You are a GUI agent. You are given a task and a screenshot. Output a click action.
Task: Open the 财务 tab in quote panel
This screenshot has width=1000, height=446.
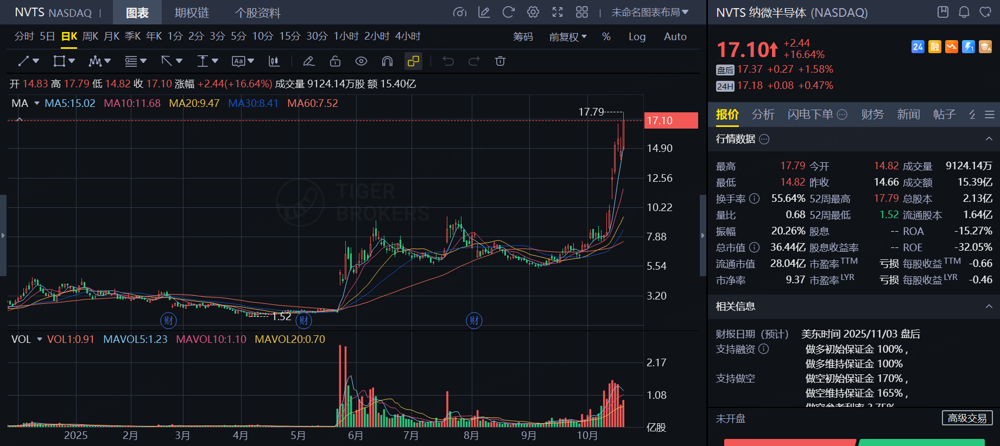[872, 114]
